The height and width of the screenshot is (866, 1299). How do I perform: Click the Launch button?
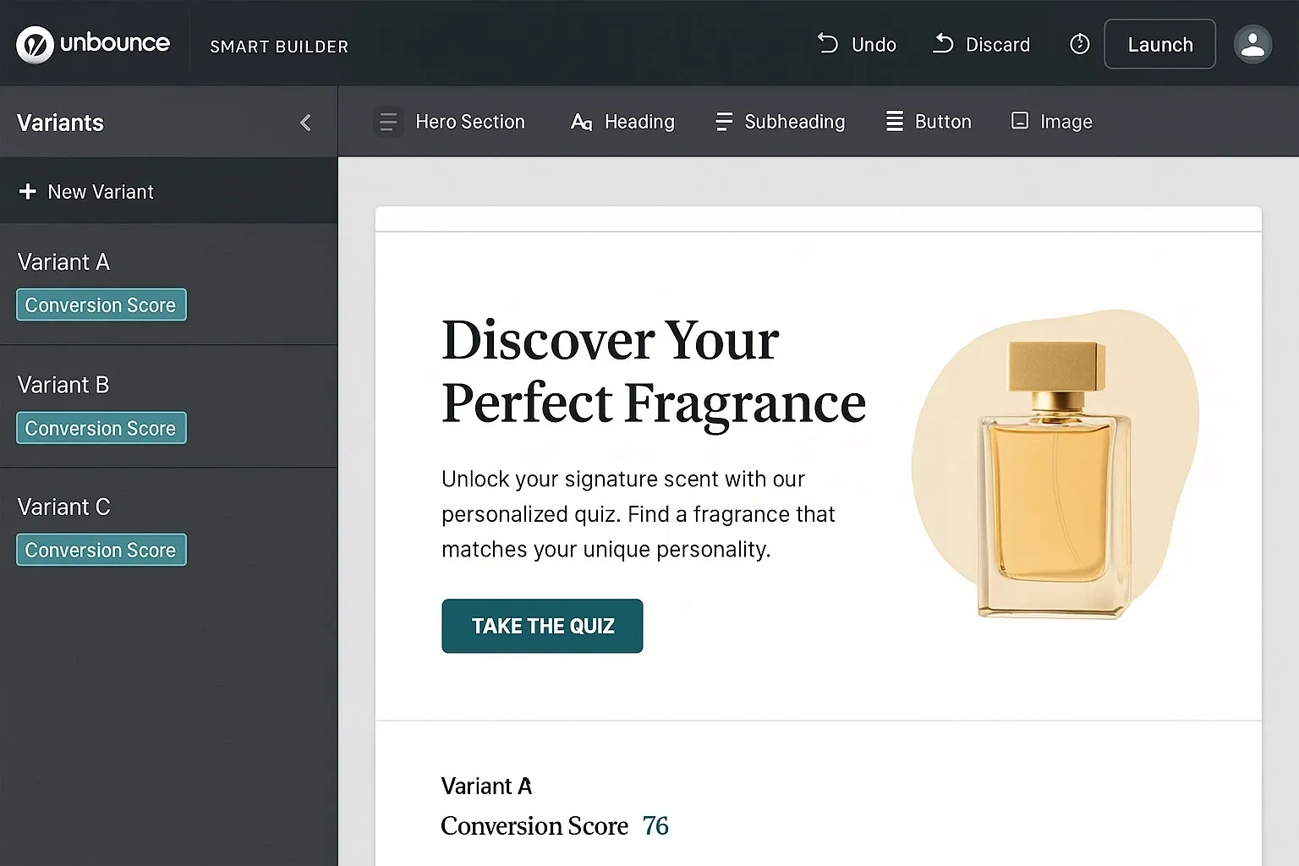tap(1159, 43)
